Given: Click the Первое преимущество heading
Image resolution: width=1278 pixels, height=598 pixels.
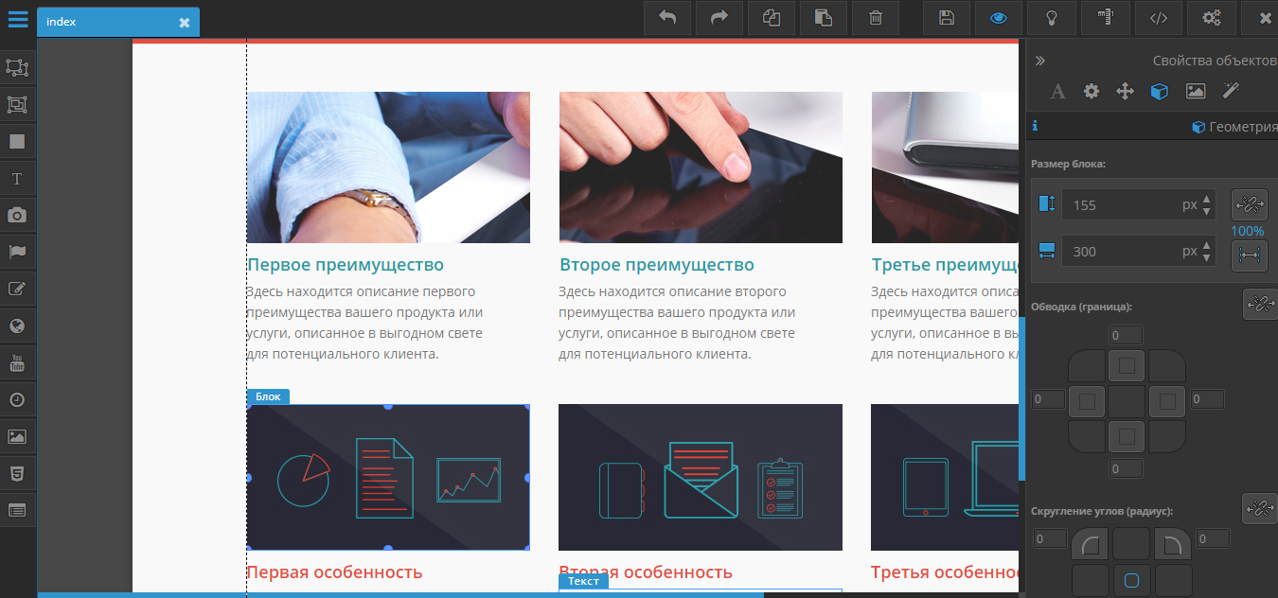Looking at the screenshot, I should (x=346, y=265).
